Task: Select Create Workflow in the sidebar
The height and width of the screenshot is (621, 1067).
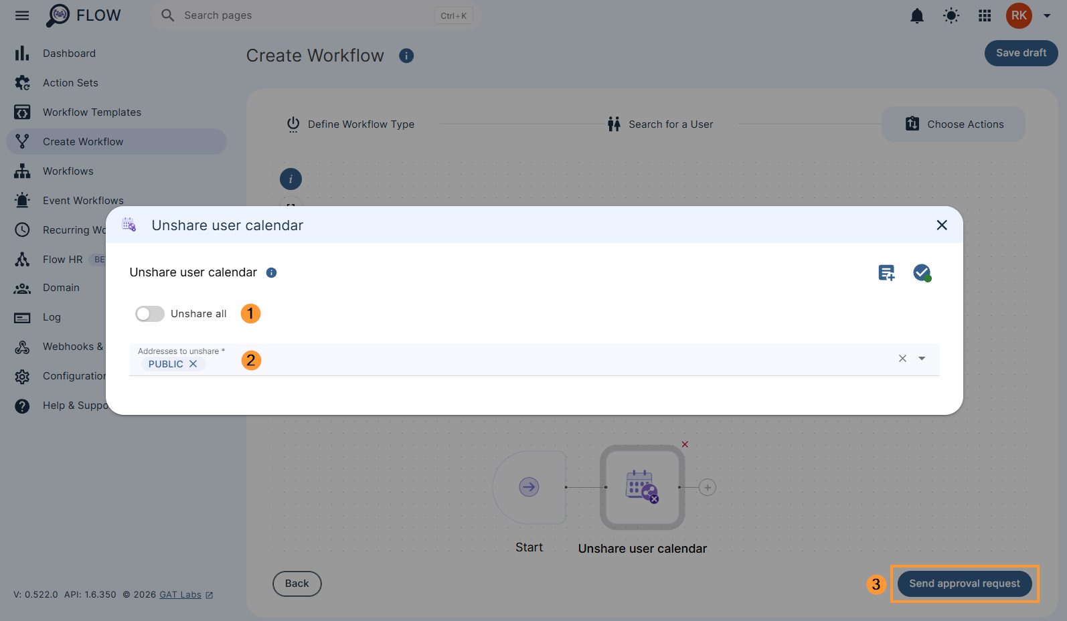Action: (116, 142)
